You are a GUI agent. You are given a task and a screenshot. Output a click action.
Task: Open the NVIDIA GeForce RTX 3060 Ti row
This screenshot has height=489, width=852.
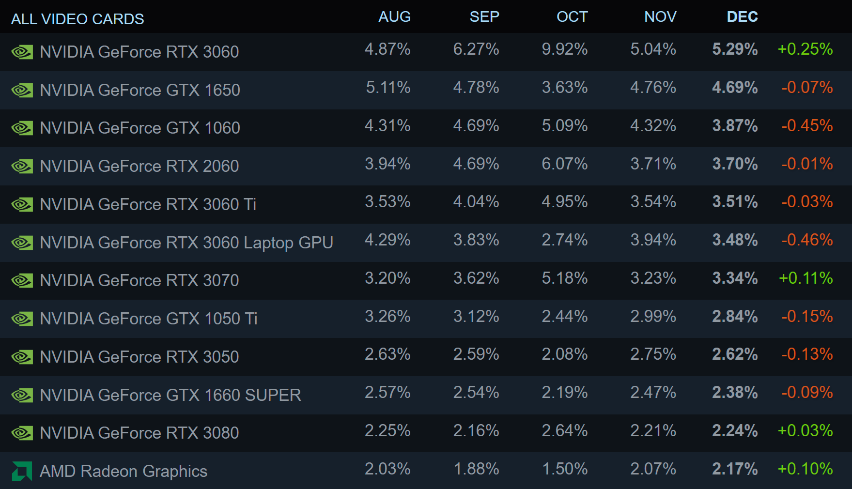pyautogui.click(x=148, y=204)
